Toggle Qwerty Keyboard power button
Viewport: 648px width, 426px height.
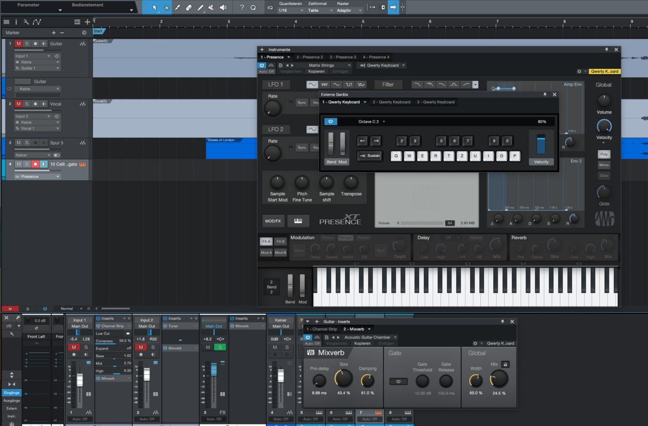pyautogui.click(x=330, y=121)
